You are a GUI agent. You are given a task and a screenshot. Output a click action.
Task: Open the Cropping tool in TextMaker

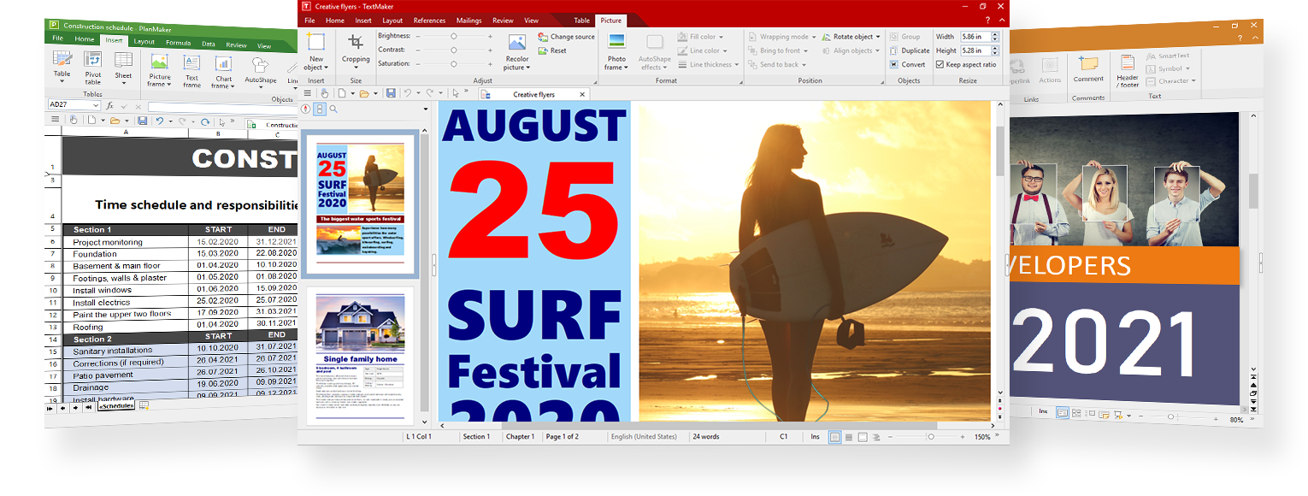pos(356,49)
